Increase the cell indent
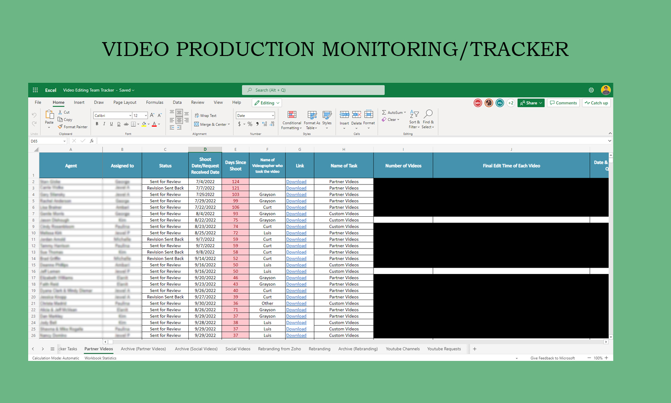Screen dimensions: 671x403 (x=179, y=128)
